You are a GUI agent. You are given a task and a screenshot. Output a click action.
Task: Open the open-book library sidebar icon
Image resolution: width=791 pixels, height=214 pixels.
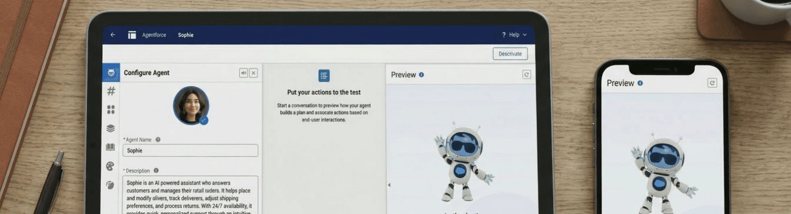111,147
